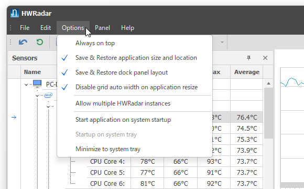Close the Sensors panel
Screen dimensions: 304x189
point(265,58)
